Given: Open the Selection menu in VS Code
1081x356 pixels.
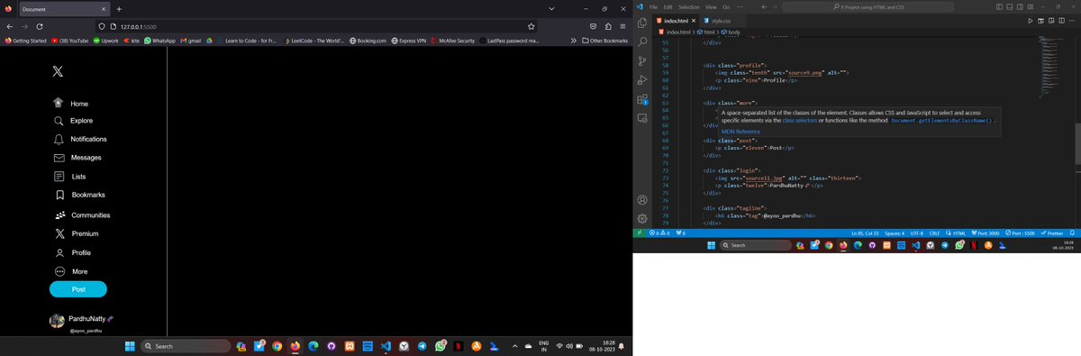Looking at the screenshot, I should pyautogui.click(x=688, y=7).
